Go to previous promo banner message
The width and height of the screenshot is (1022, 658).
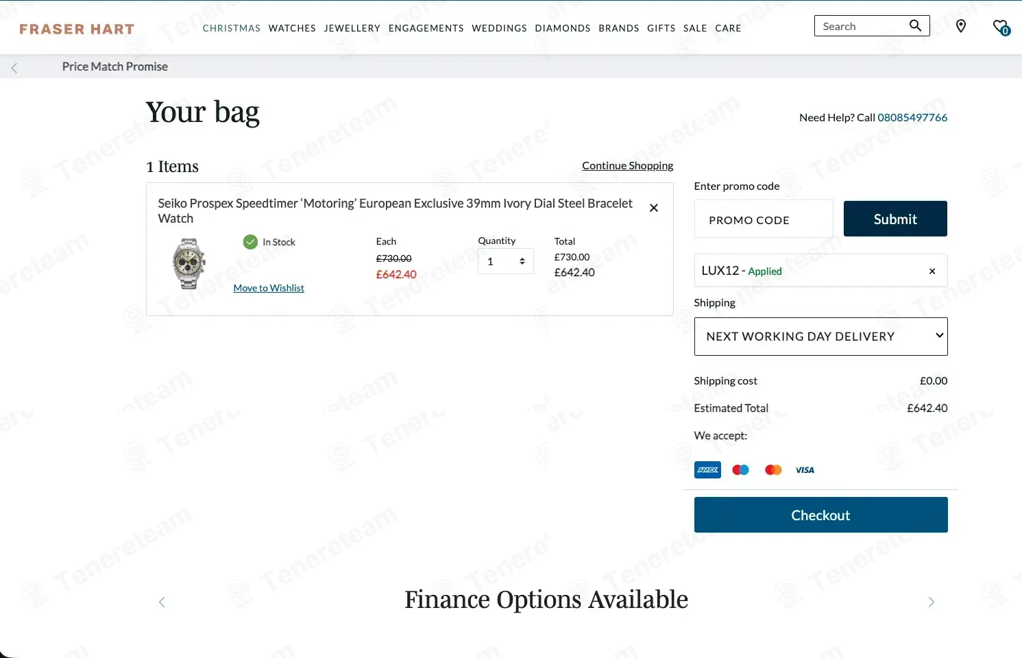(14, 67)
